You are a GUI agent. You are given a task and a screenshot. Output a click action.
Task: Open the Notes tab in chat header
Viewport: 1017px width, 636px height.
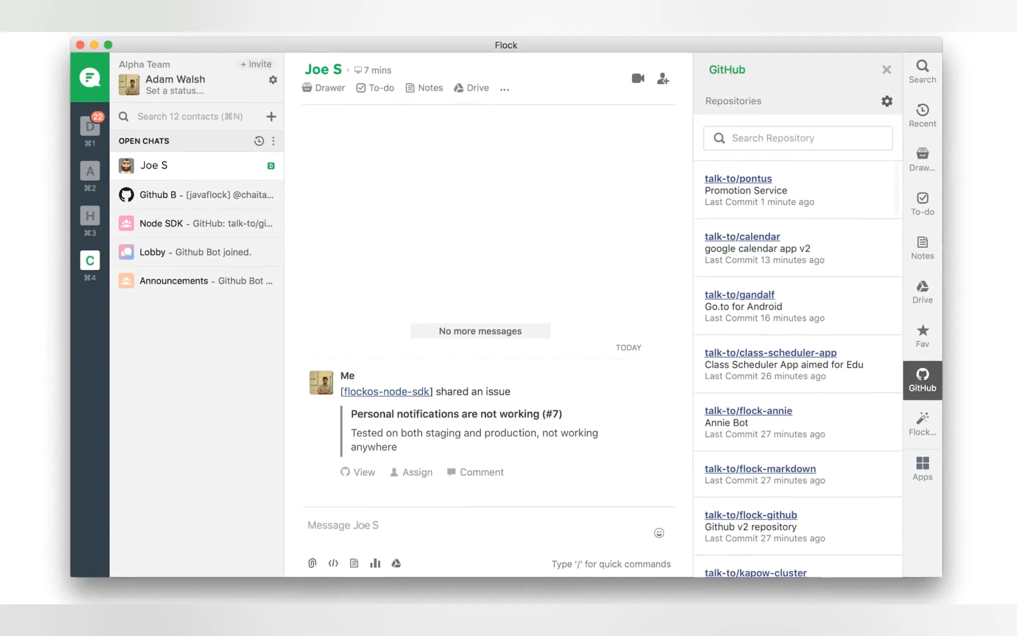click(424, 88)
